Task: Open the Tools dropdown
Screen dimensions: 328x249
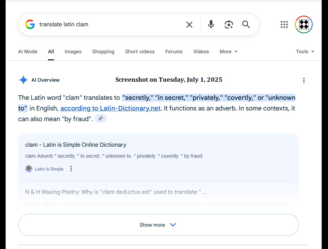Action: tap(305, 52)
